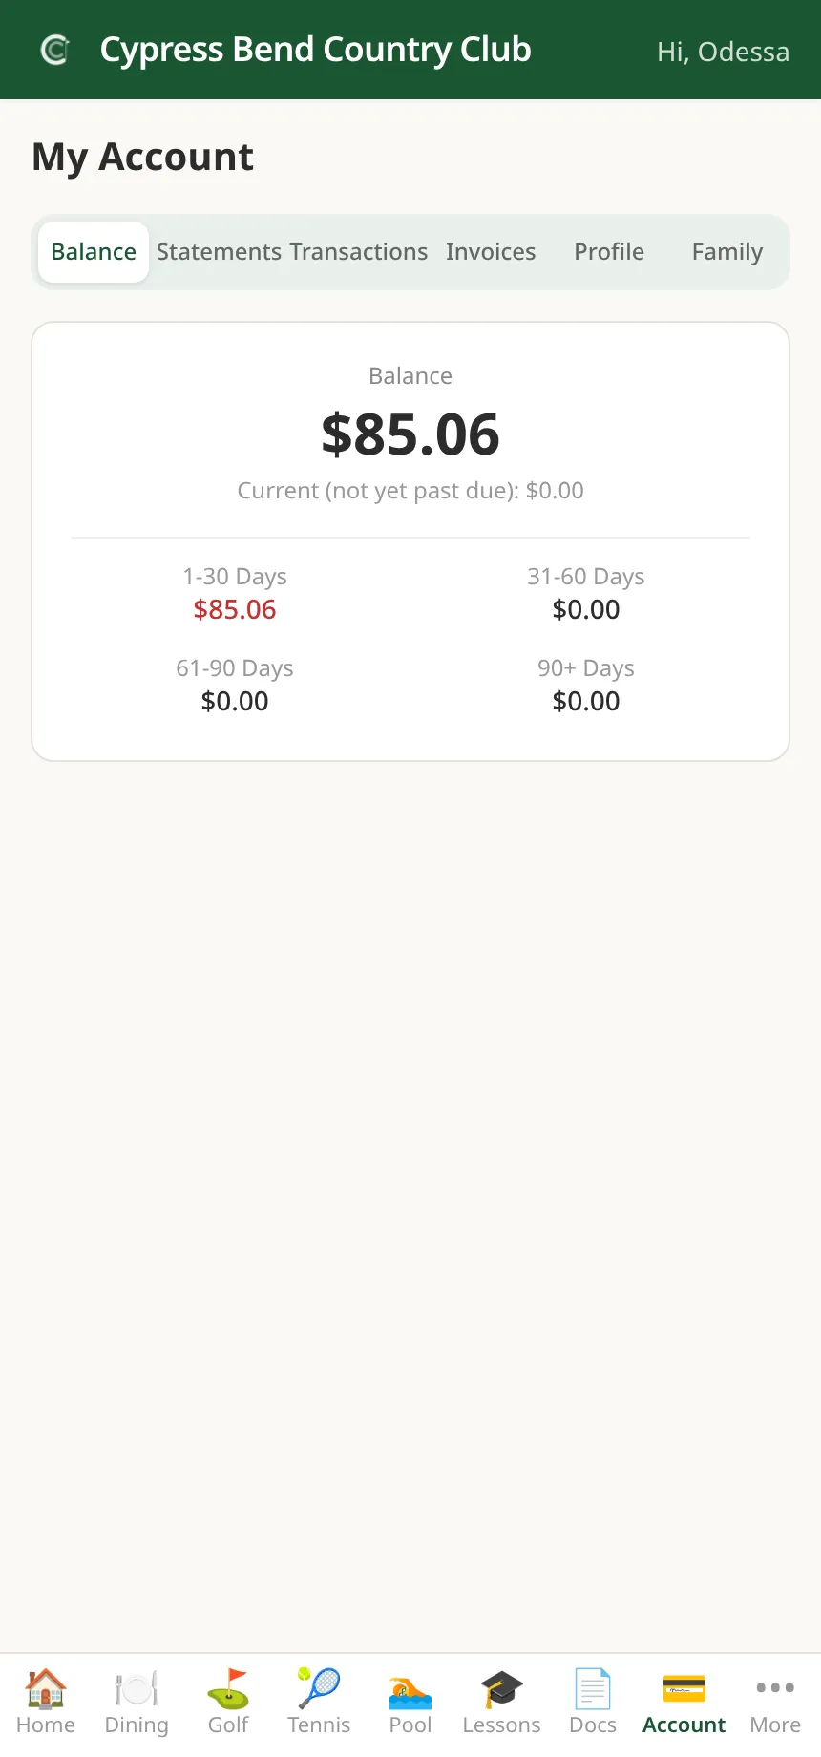821x1757 pixels.
Task: Select the Balance tab
Action: tap(94, 252)
